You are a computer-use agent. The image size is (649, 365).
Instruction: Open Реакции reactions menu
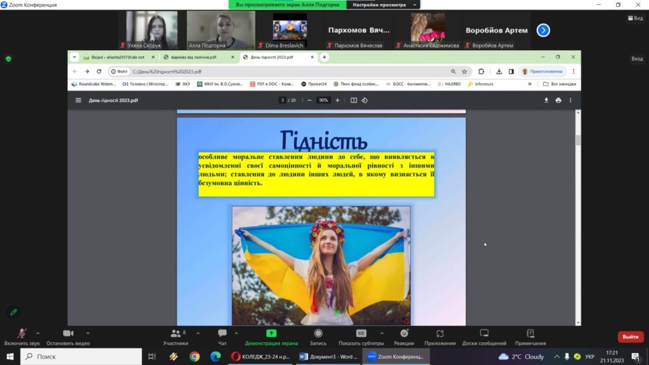tap(404, 337)
